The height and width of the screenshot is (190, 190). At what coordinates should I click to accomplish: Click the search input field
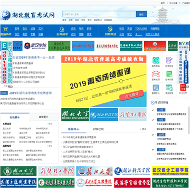click(99, 14)
